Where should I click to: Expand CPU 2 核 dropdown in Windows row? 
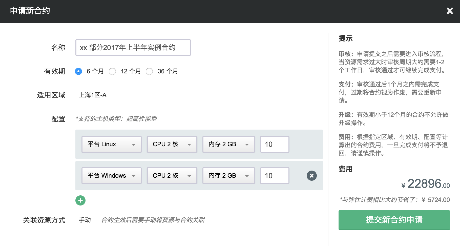[x=172, y=176]
